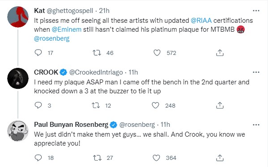Open more options menu on CROOK's tweet
The image size is (268, 167).
256,72
